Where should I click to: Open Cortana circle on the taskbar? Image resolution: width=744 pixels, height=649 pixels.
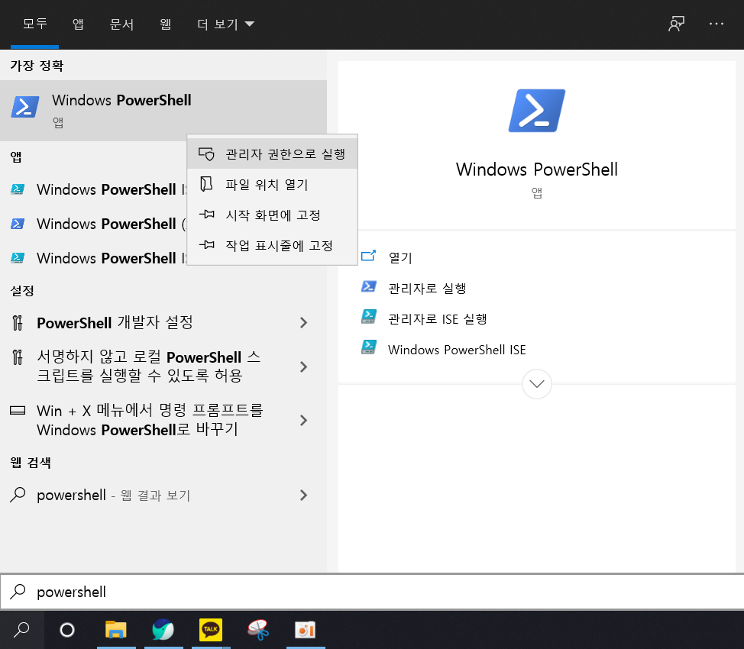[x=67, y=630]
